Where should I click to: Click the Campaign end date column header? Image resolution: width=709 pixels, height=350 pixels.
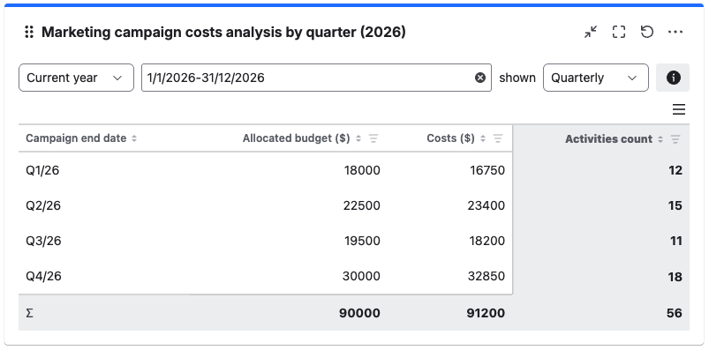click(x=76, y=138)
